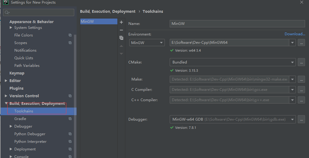Browse for Make executable
Screen dimensions: 309x158
coord(301,79)
